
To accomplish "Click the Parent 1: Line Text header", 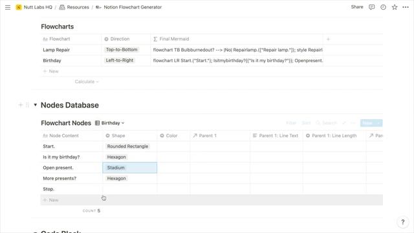I will pyautogui.click(x=276, y=135).
